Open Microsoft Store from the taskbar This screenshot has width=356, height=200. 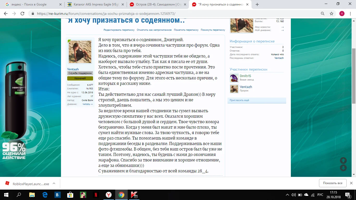click(x=70, y=195)
